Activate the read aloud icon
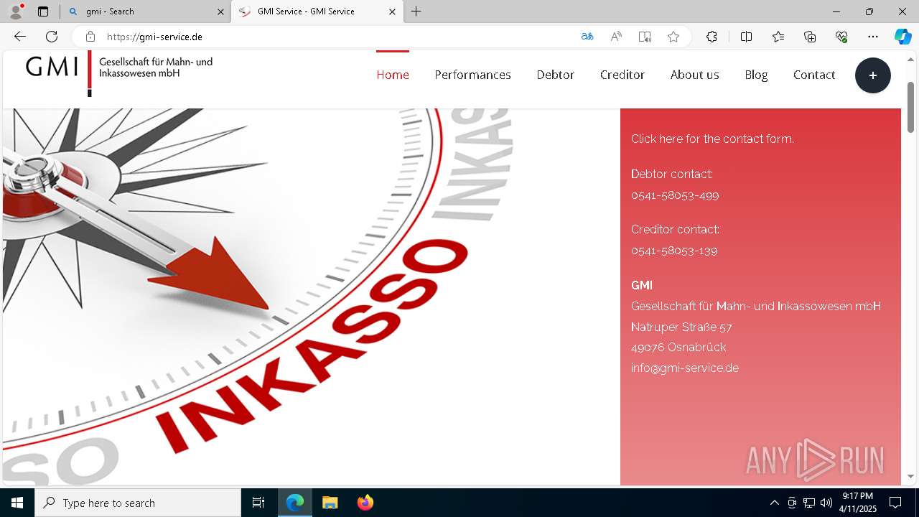Image resolution: width=919 pixels, height=517 pixels. coord(616,37)
